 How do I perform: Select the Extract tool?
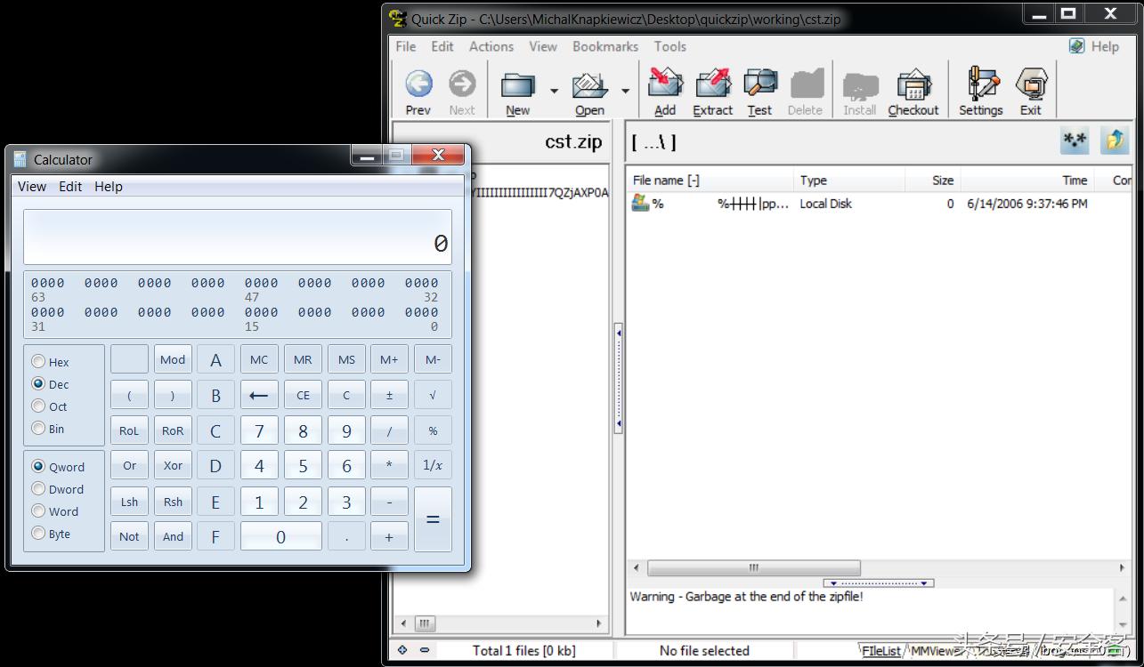(712, 89)
